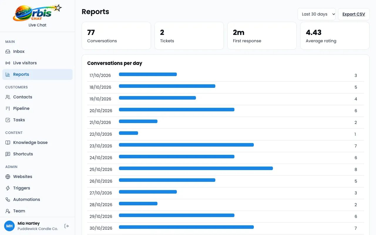Viewport: 376px width, 235px height.
Task: Click the bar for 17/10/2026
Action: 148,74
